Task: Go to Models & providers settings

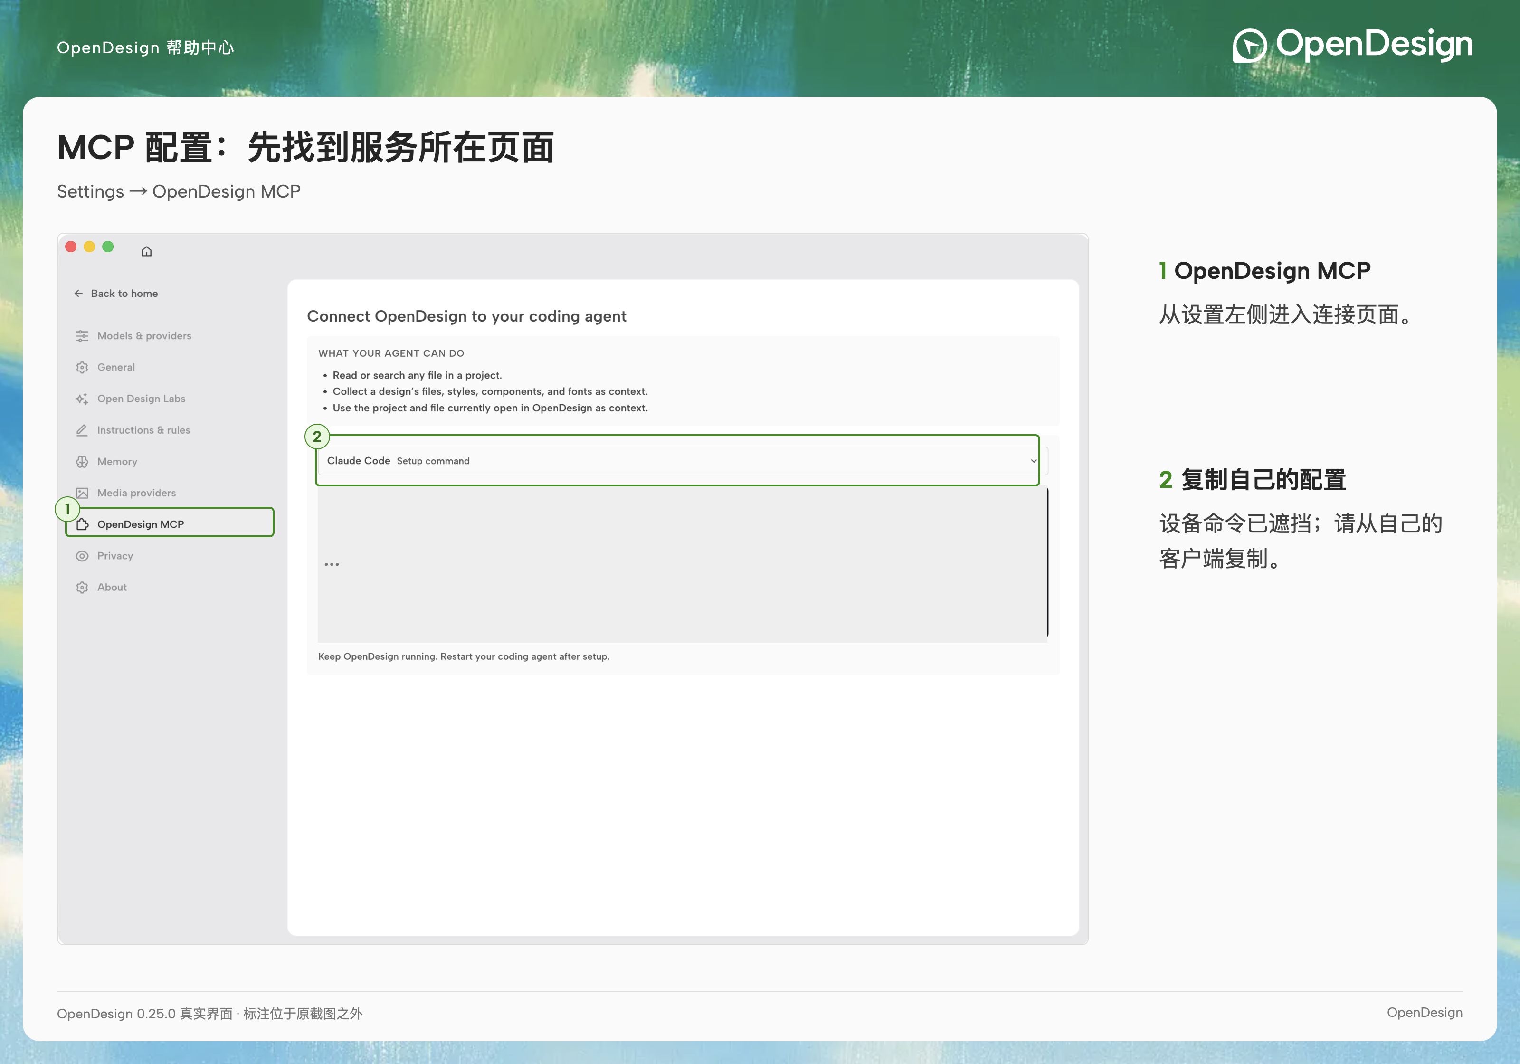Action: pyautogui.click(x=144, y=336)
